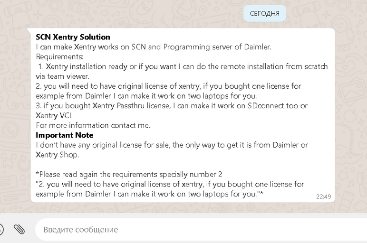The height and width of the screenshot is (243, 367).
Task: Click the last line ending 'two laptops for you."*'
Action: pos(149,194)
